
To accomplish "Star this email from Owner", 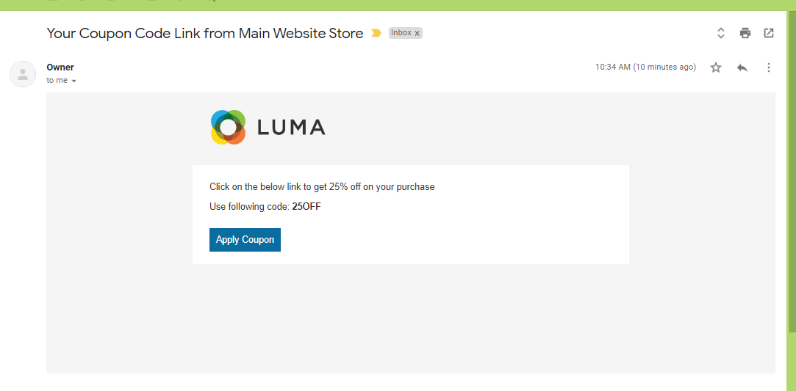I will tap(716, 67).
